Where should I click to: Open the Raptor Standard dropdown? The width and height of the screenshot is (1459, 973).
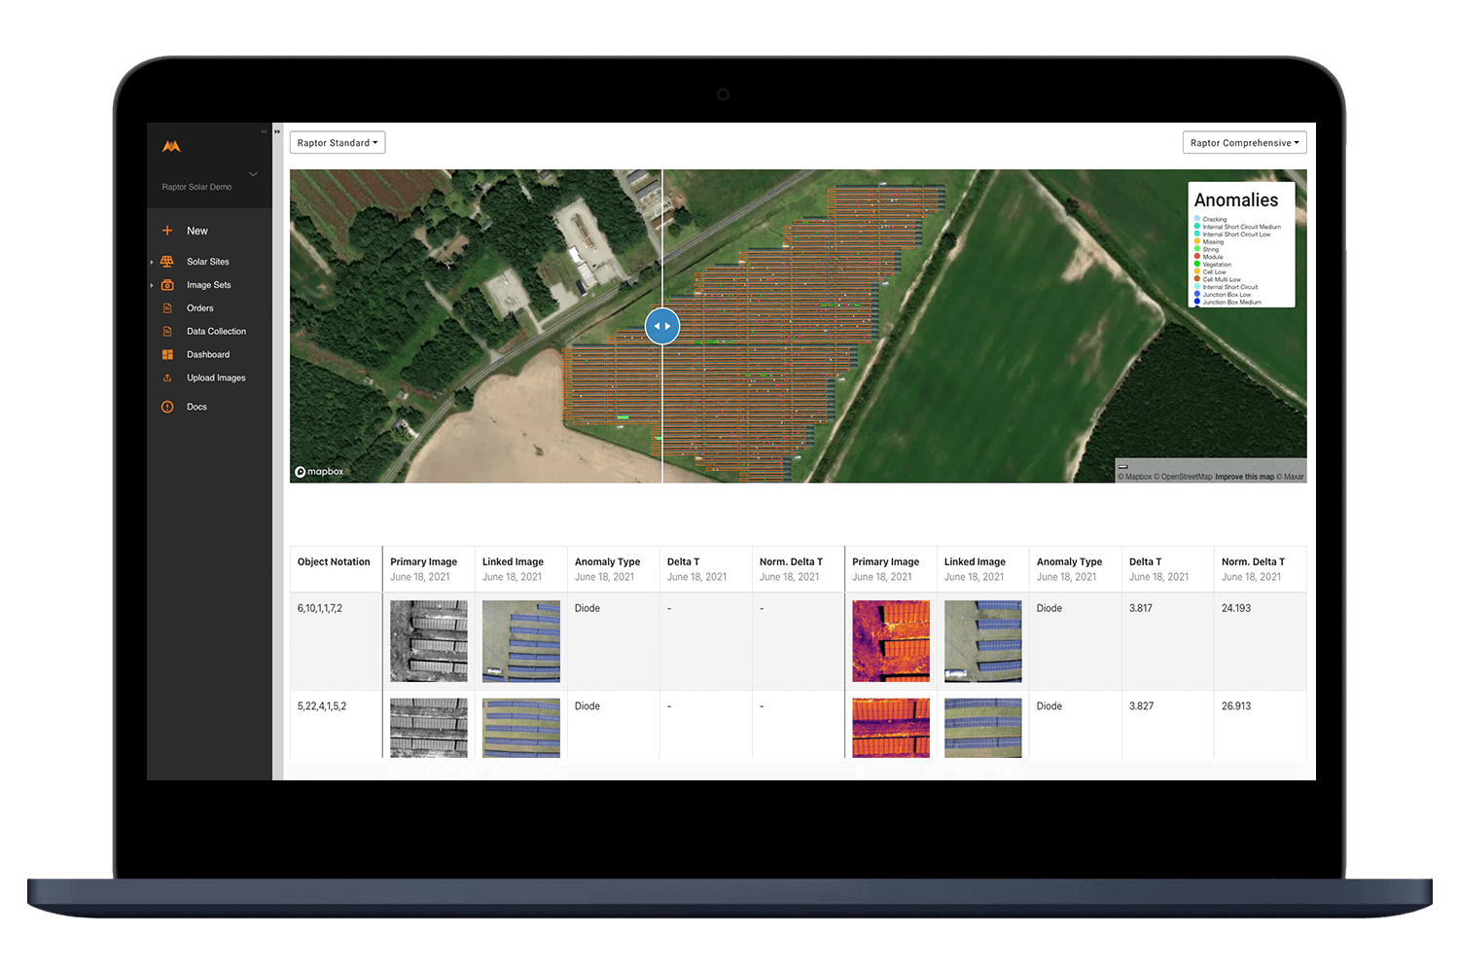point(337,142)
